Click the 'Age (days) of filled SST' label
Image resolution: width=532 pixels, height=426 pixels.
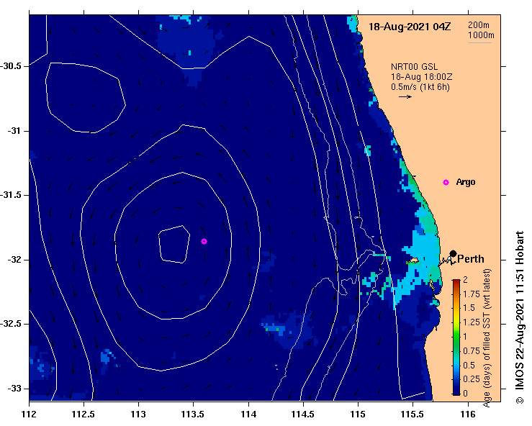point(487,337)
